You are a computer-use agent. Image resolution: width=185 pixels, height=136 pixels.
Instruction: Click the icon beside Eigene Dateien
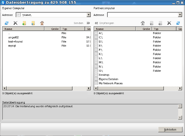[96, 79]
